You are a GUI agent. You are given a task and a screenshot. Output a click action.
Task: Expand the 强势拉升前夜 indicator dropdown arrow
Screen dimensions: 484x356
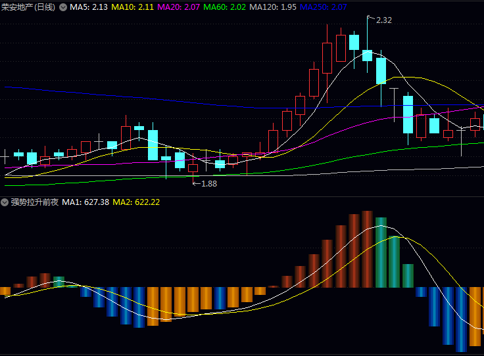[5, 202]
